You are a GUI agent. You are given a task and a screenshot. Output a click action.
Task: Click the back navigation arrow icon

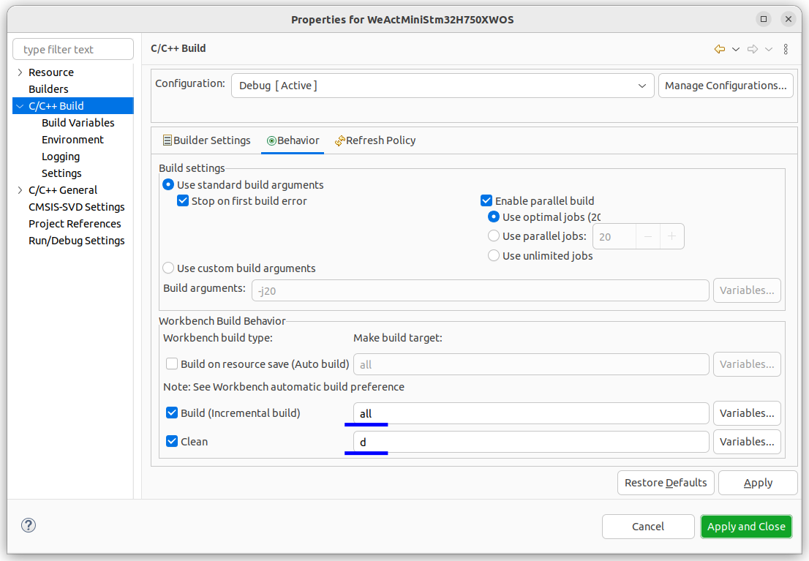pyautogui.click(x=719, y=49)
